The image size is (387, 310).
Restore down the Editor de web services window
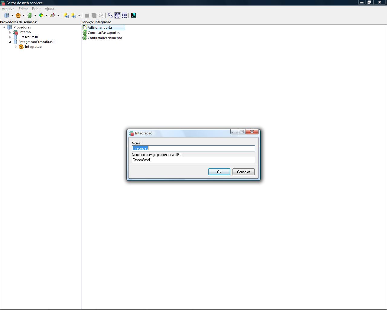[369, 2]
